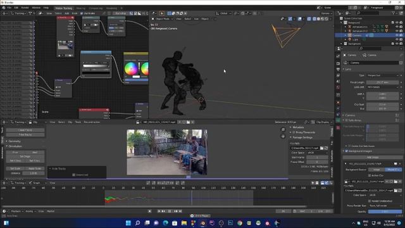Collapse Footage Settings panel
Viewport: 405px width, 228px height.
[302, 137]
